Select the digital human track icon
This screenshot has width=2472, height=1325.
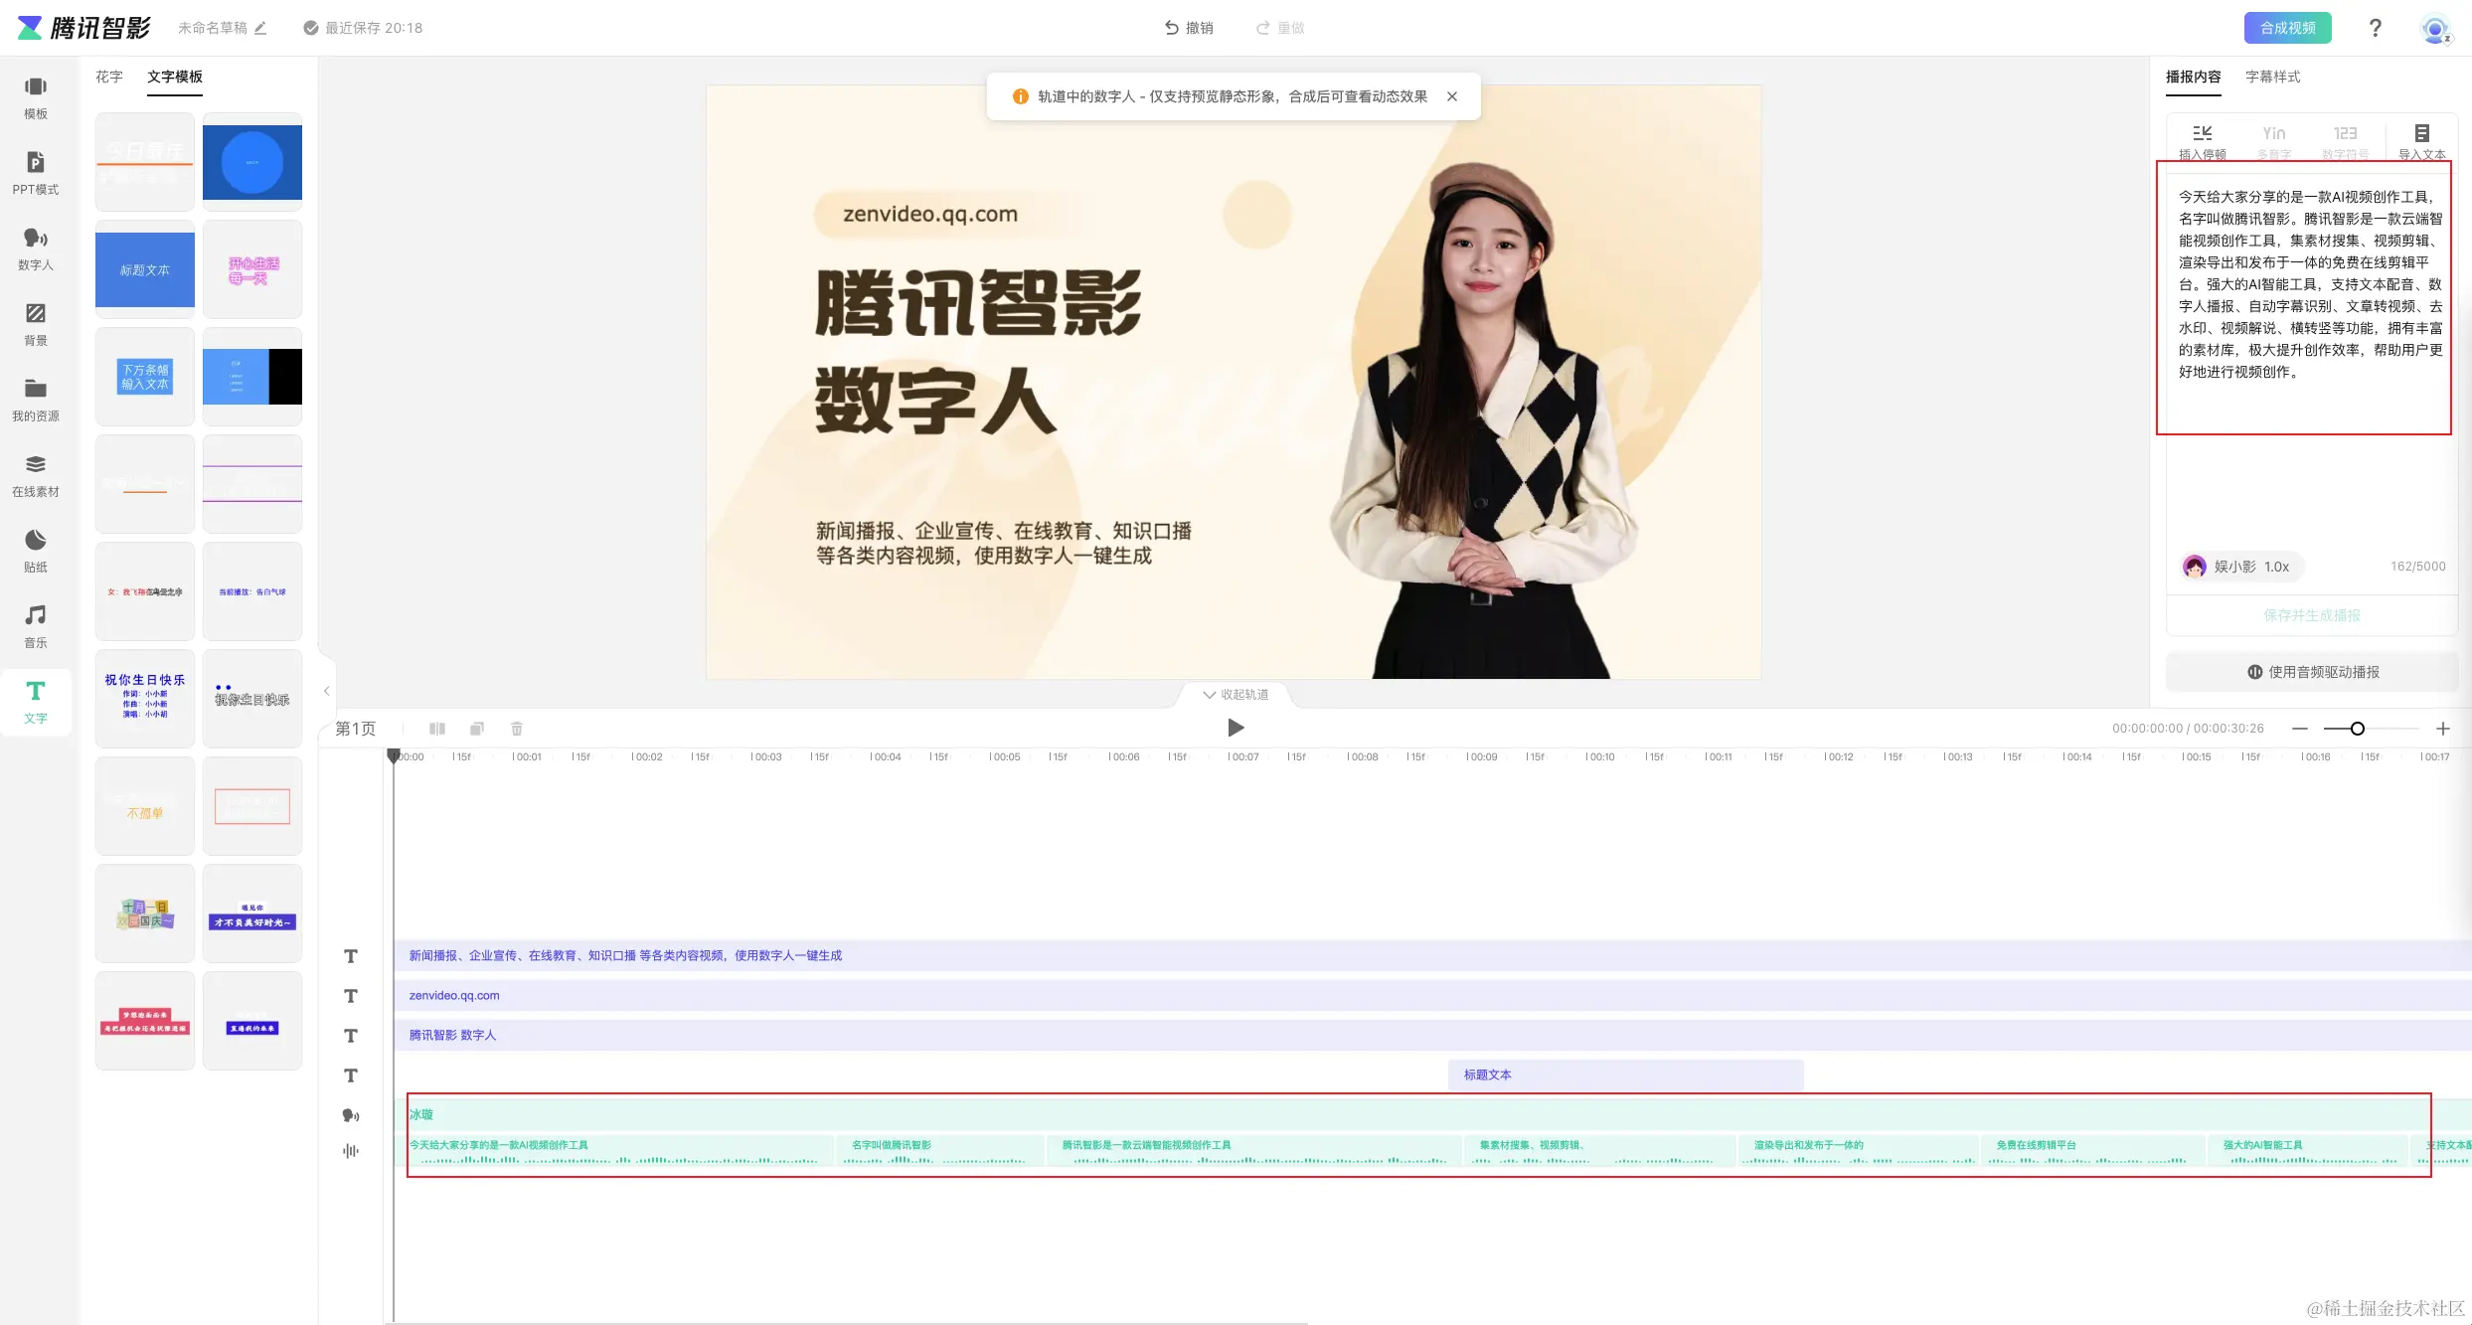point(351,1115)
